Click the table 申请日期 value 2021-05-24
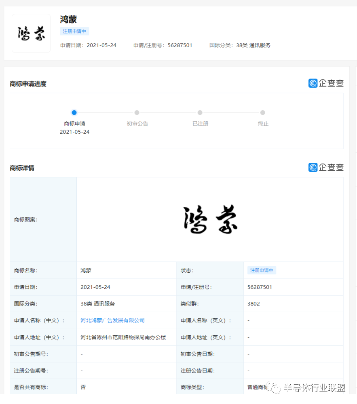 tap(95, 287)
